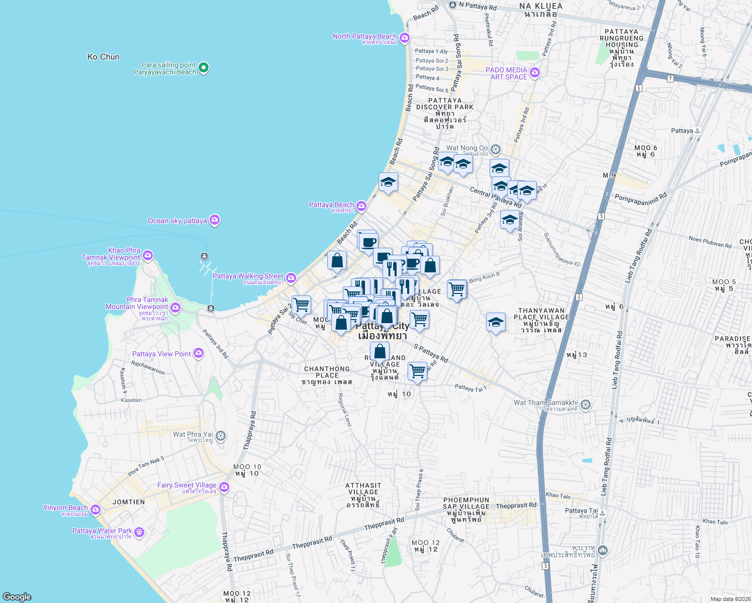The width and height of the screenshot is (752, 603).
Task: Open the Ocean sky pattaya attraction icon
Action: [x=215, y=220]
